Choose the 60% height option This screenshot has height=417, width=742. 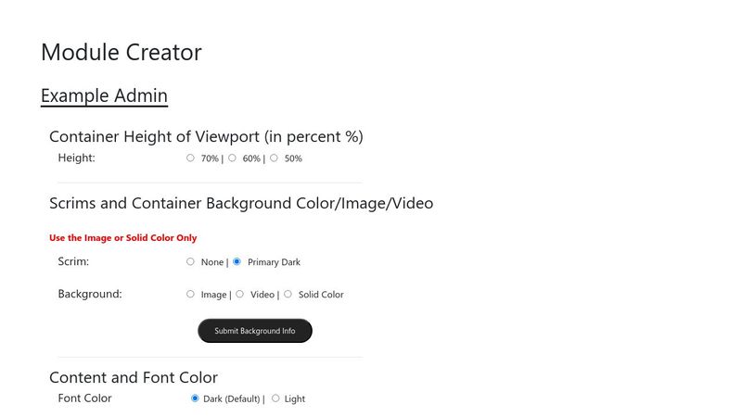point(232,158)
